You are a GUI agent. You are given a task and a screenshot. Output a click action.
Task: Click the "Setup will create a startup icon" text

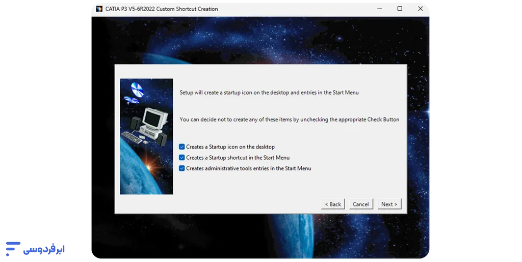269,93
